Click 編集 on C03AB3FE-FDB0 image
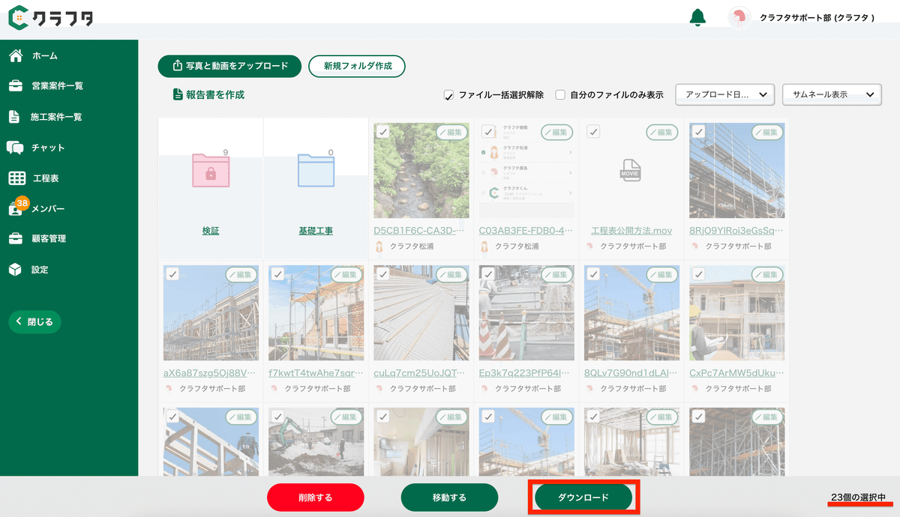The width and height of the screenshot is (900, 517). coord(556,133)
